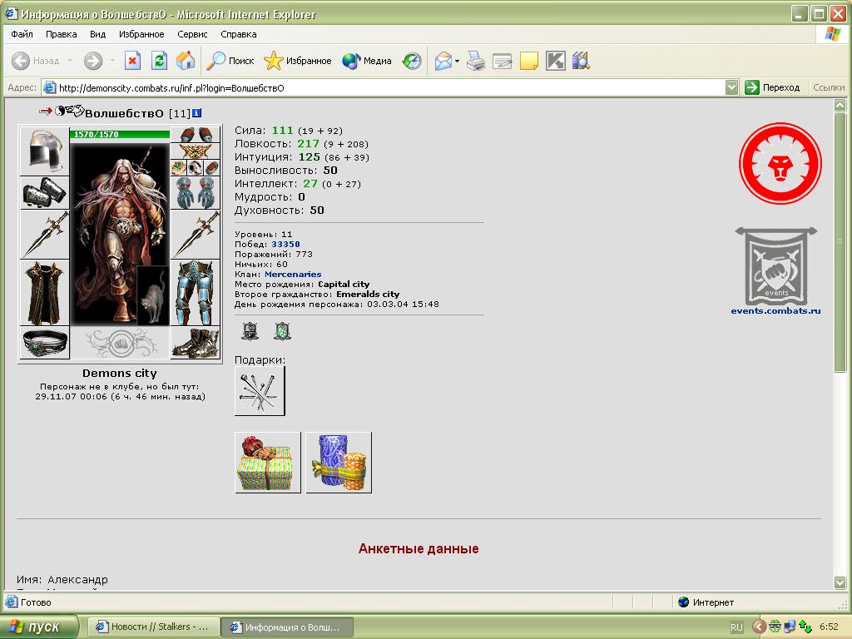Open the Правка menu
This screenshot has width=852, height=639.
click(61, 34)
